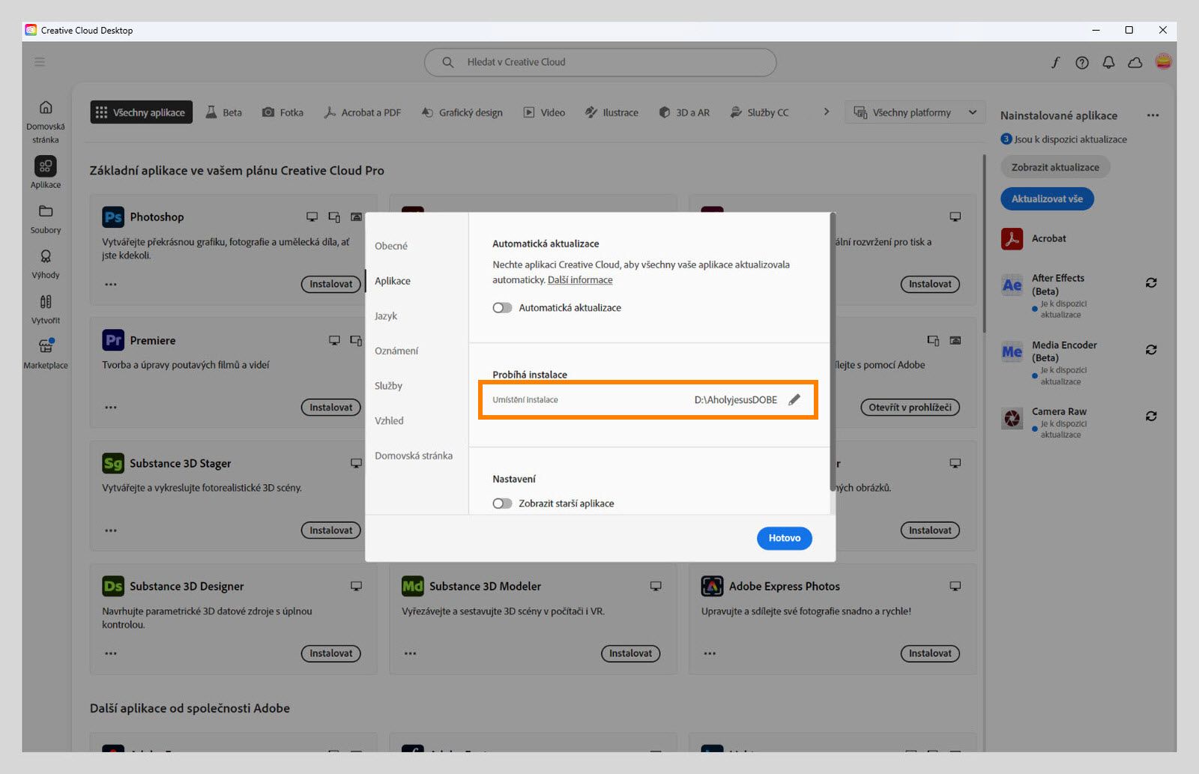The height and width of the screenshot is (774, 1199).
Task: Click the Hledat v Creative Cloud search field
Action: [600, 62]
